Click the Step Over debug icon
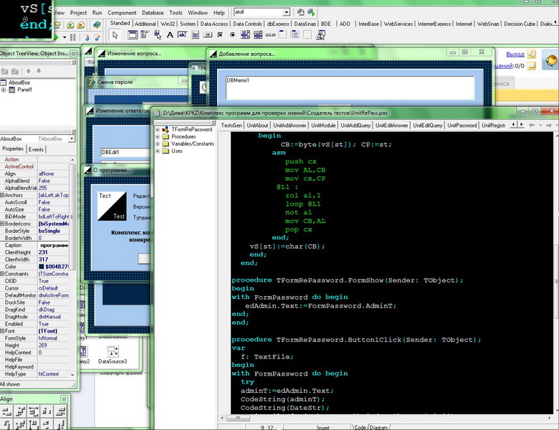 click(x=97, y=37)
